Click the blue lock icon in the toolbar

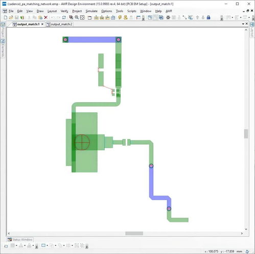pos(208,17)
